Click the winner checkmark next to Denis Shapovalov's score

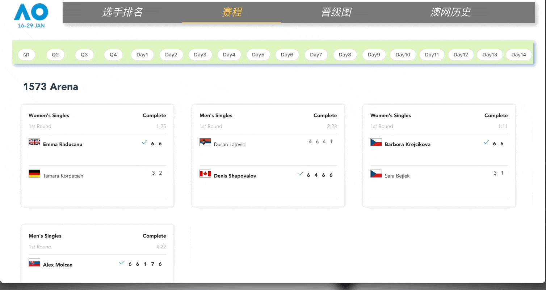click(300, 174)
